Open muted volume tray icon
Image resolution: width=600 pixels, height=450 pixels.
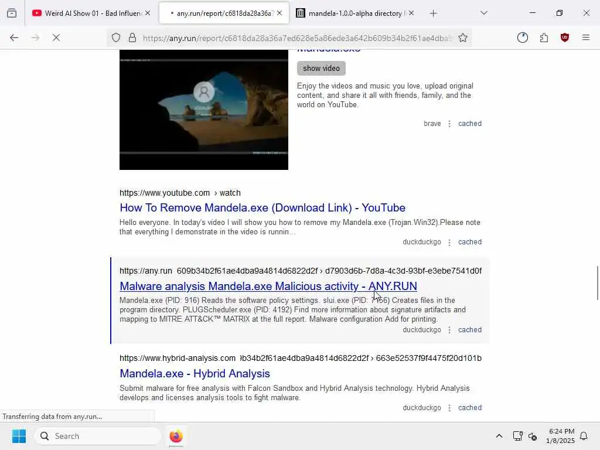coord(532,436)
